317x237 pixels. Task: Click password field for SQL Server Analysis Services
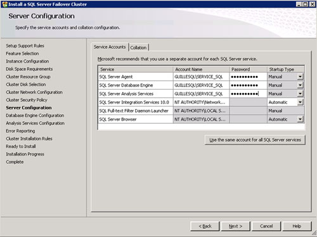click(x=248, y=94)
